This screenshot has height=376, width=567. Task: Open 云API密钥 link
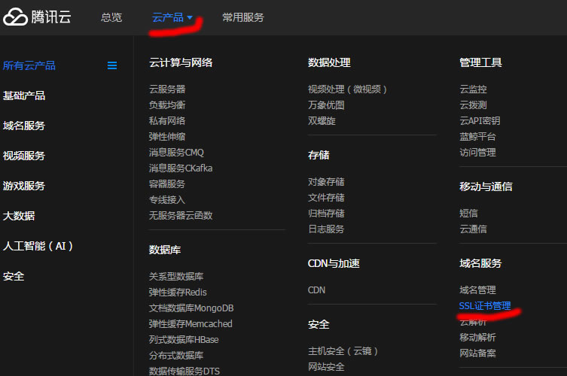point(480,120)
